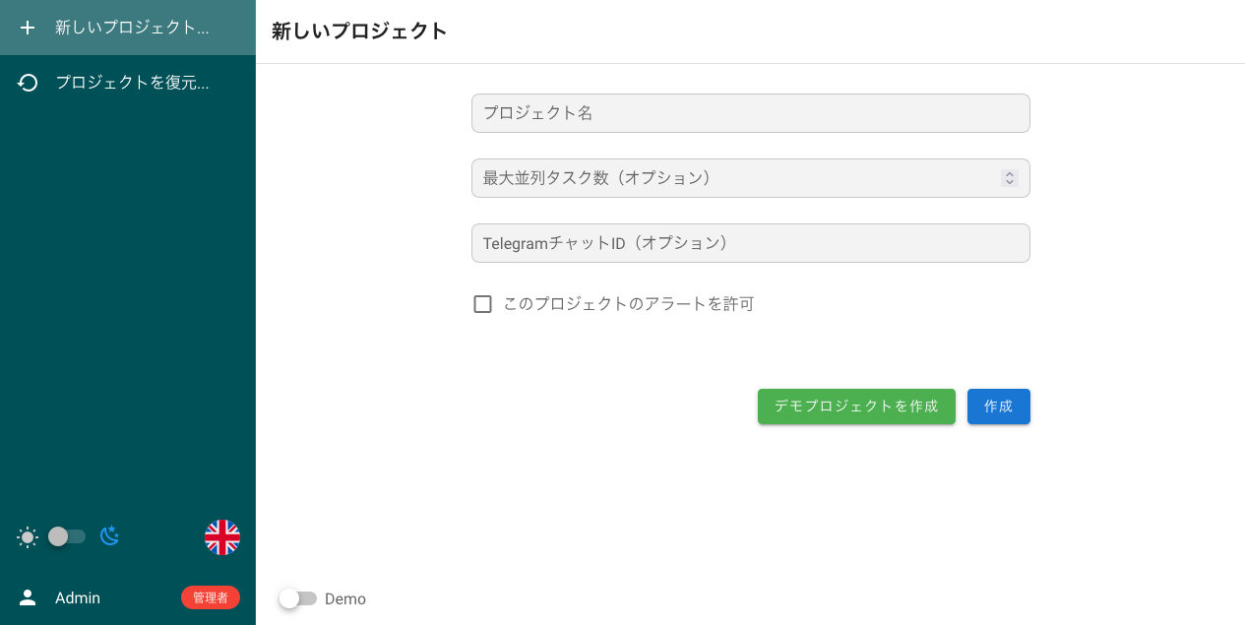Click the moon dark-mode icon
The height and width of the screenshot is (625, 1245).
(x=110, y=535)
